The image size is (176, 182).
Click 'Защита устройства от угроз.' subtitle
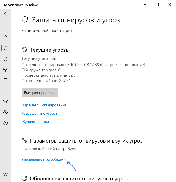(x=47, y=31)
